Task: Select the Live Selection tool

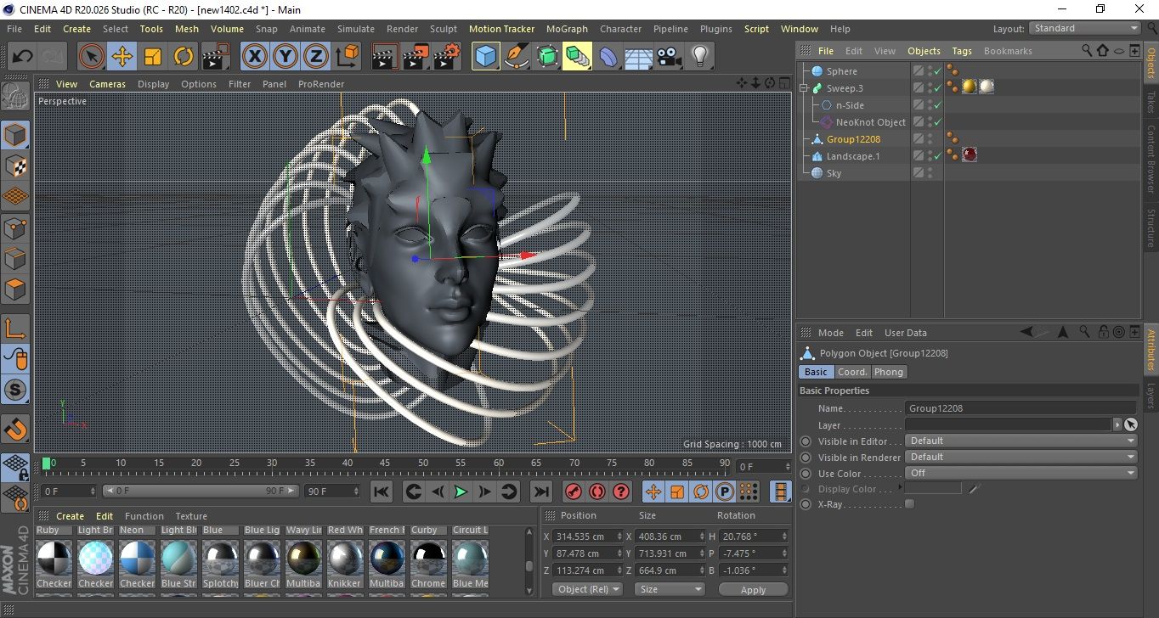Action: [91, 57]
